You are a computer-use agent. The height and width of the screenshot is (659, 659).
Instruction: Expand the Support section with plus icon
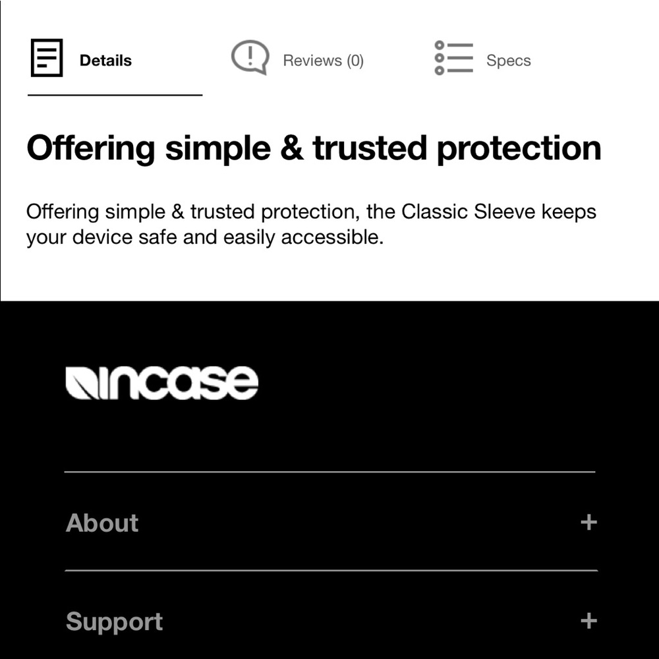pos(588,621)
